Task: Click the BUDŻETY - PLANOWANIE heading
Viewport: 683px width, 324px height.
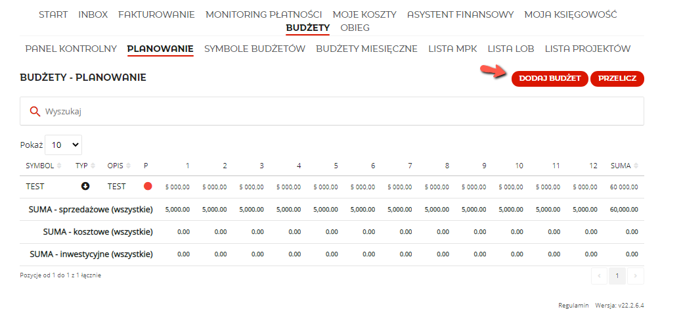Action: pyautogui.click(x=83, y=78)
